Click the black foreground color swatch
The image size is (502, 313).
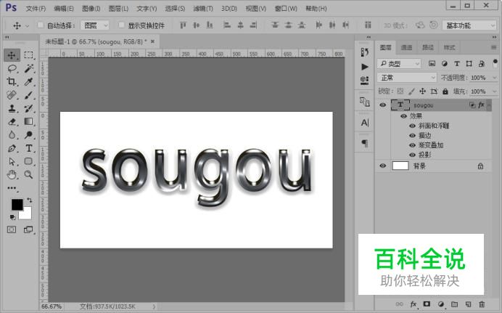(x=16, y=204)
